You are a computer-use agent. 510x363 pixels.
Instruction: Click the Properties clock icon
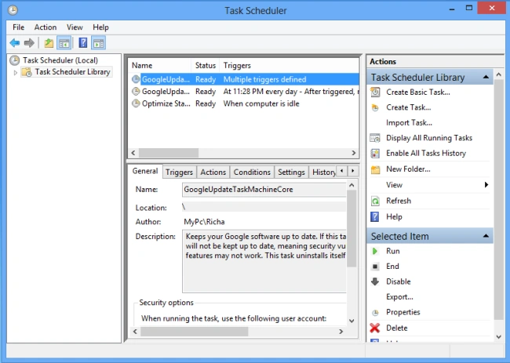tap(375, 313)
